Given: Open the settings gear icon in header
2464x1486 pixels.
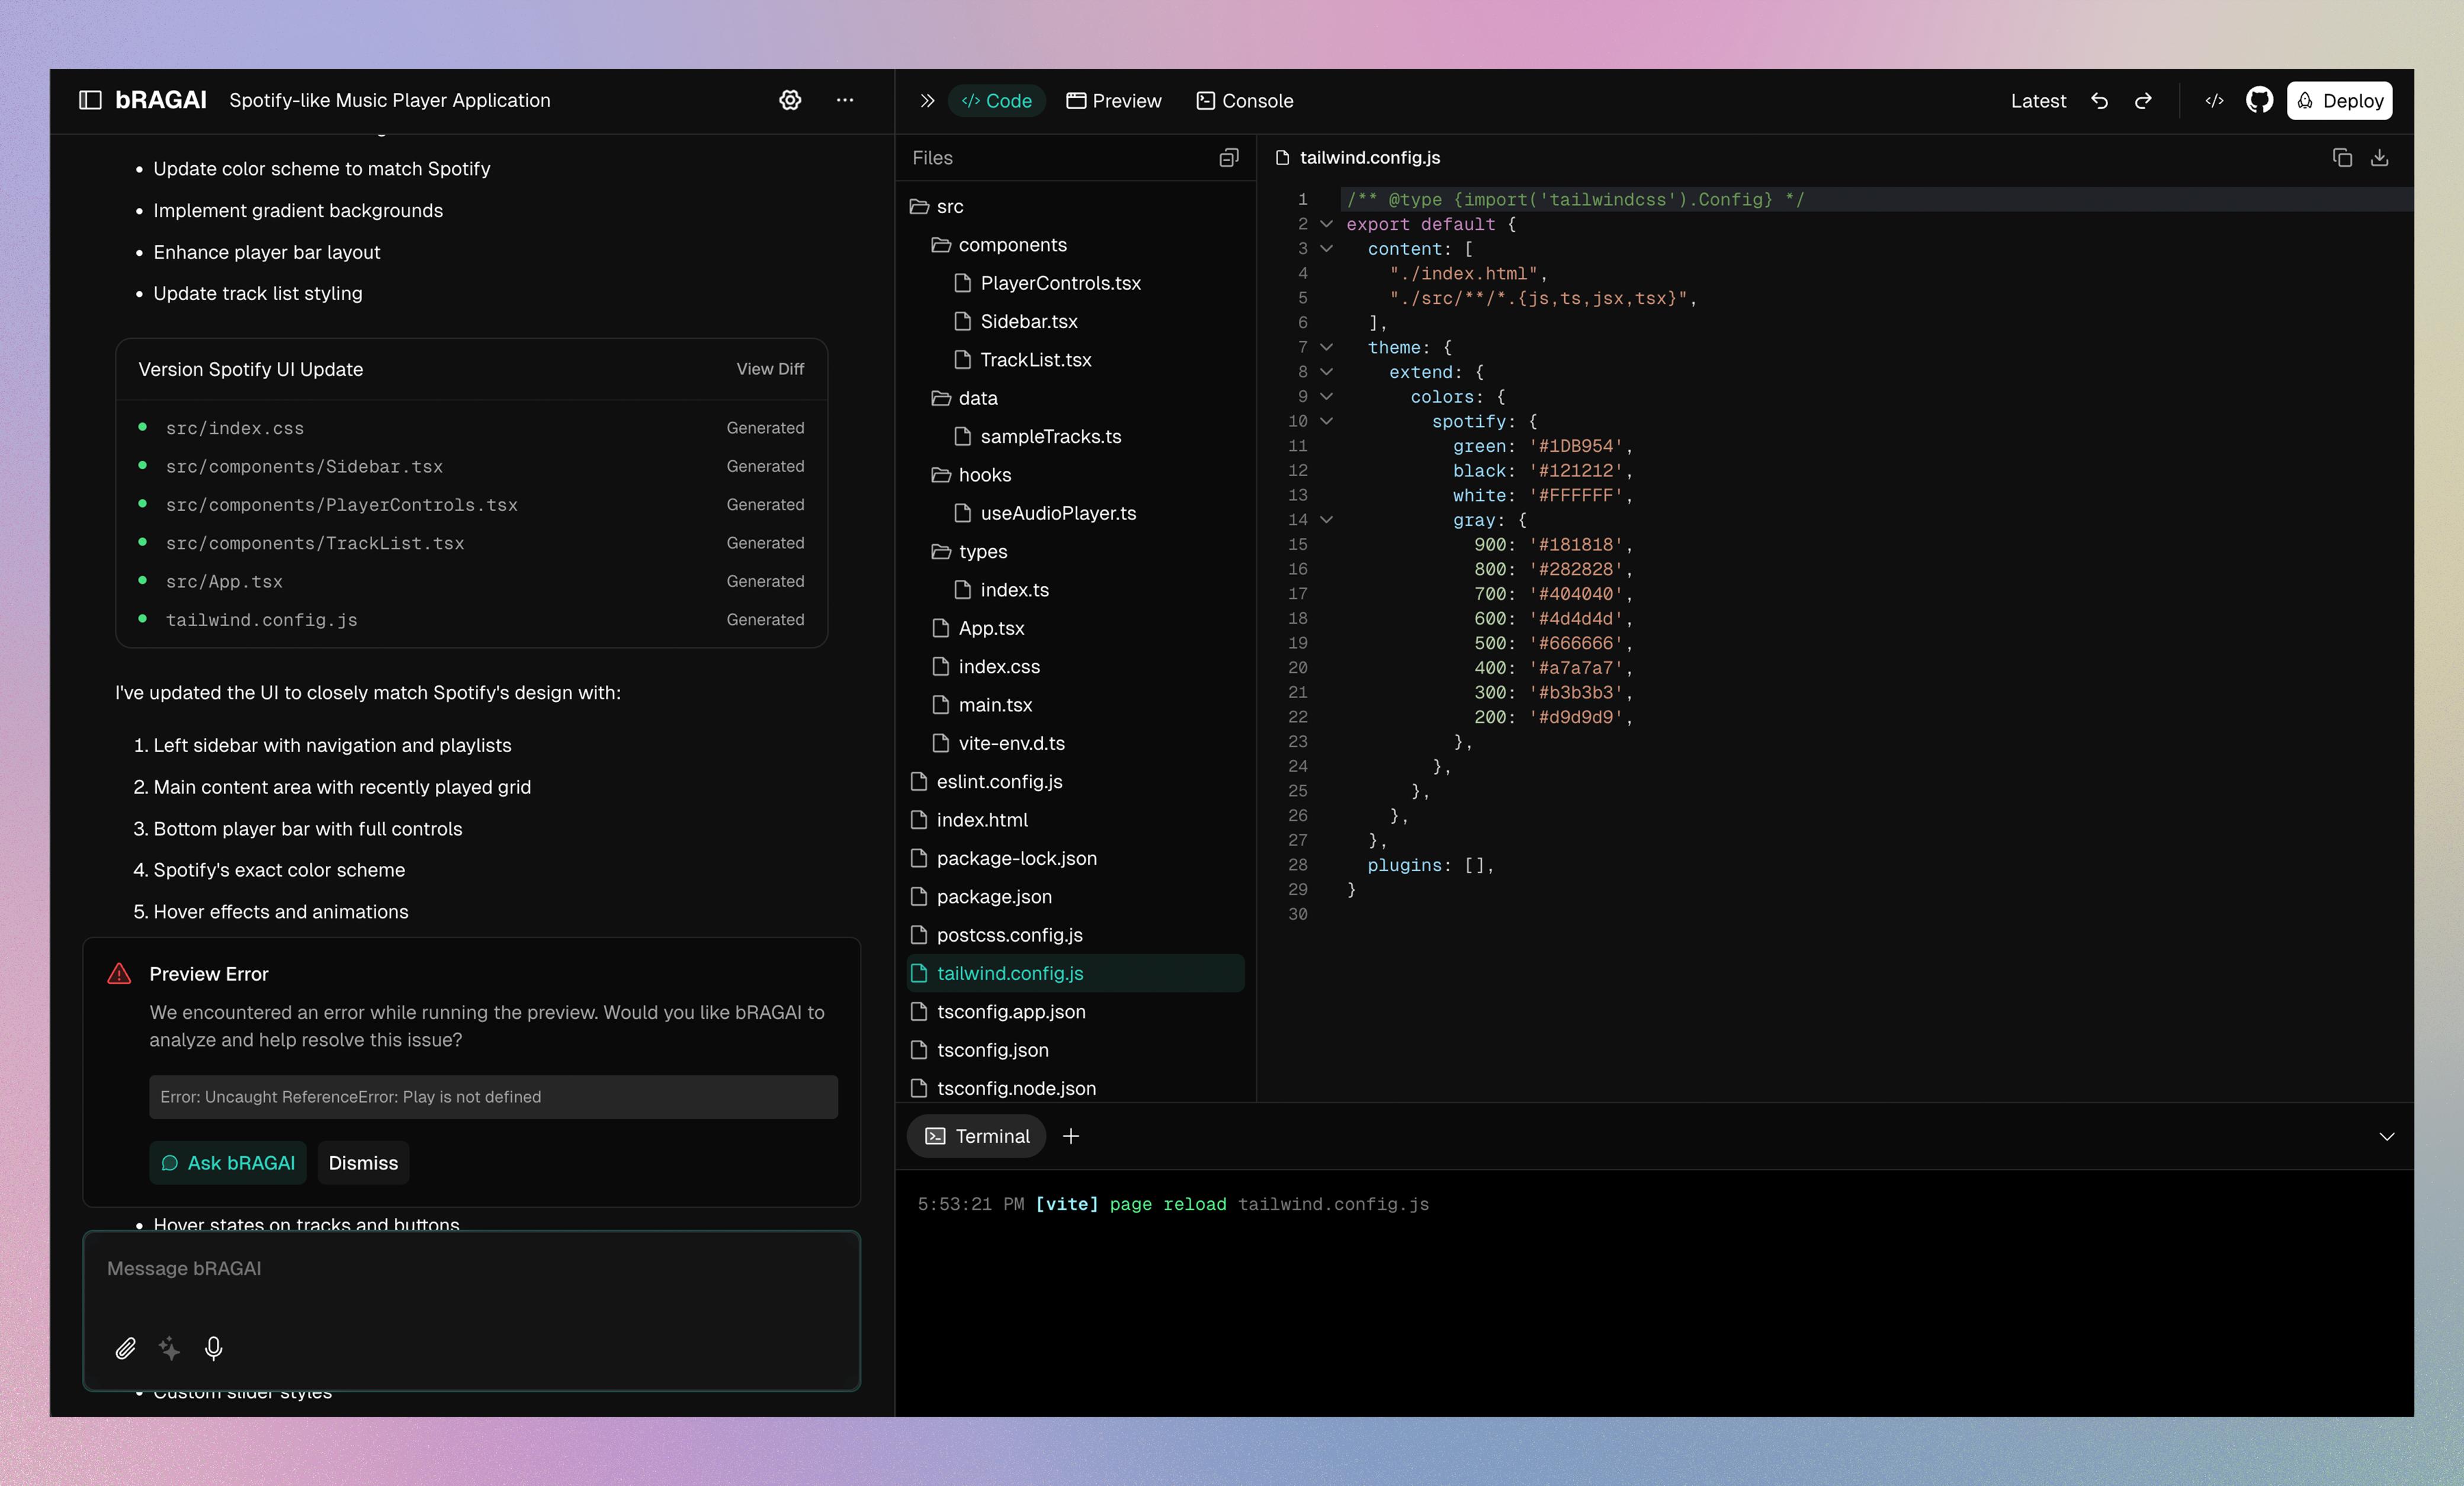Looking at the screenshot, I should (790, 100).
